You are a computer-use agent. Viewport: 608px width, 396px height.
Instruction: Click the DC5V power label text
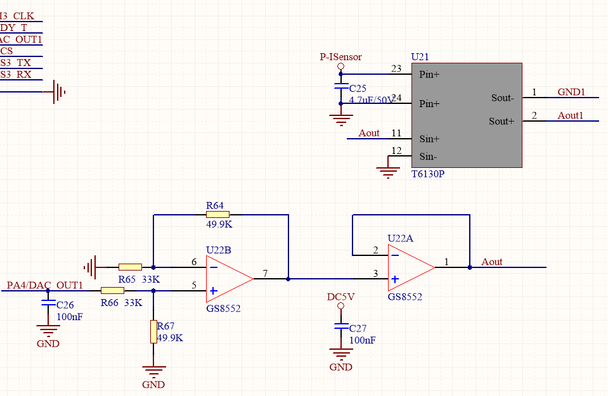341,297
